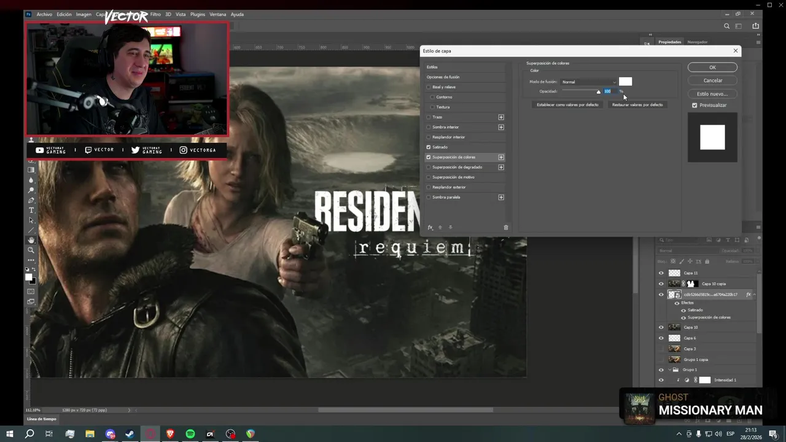Add another Sombra interior with plus icon
This screenshot has height=442, width=786.
[x=501, y=127]
